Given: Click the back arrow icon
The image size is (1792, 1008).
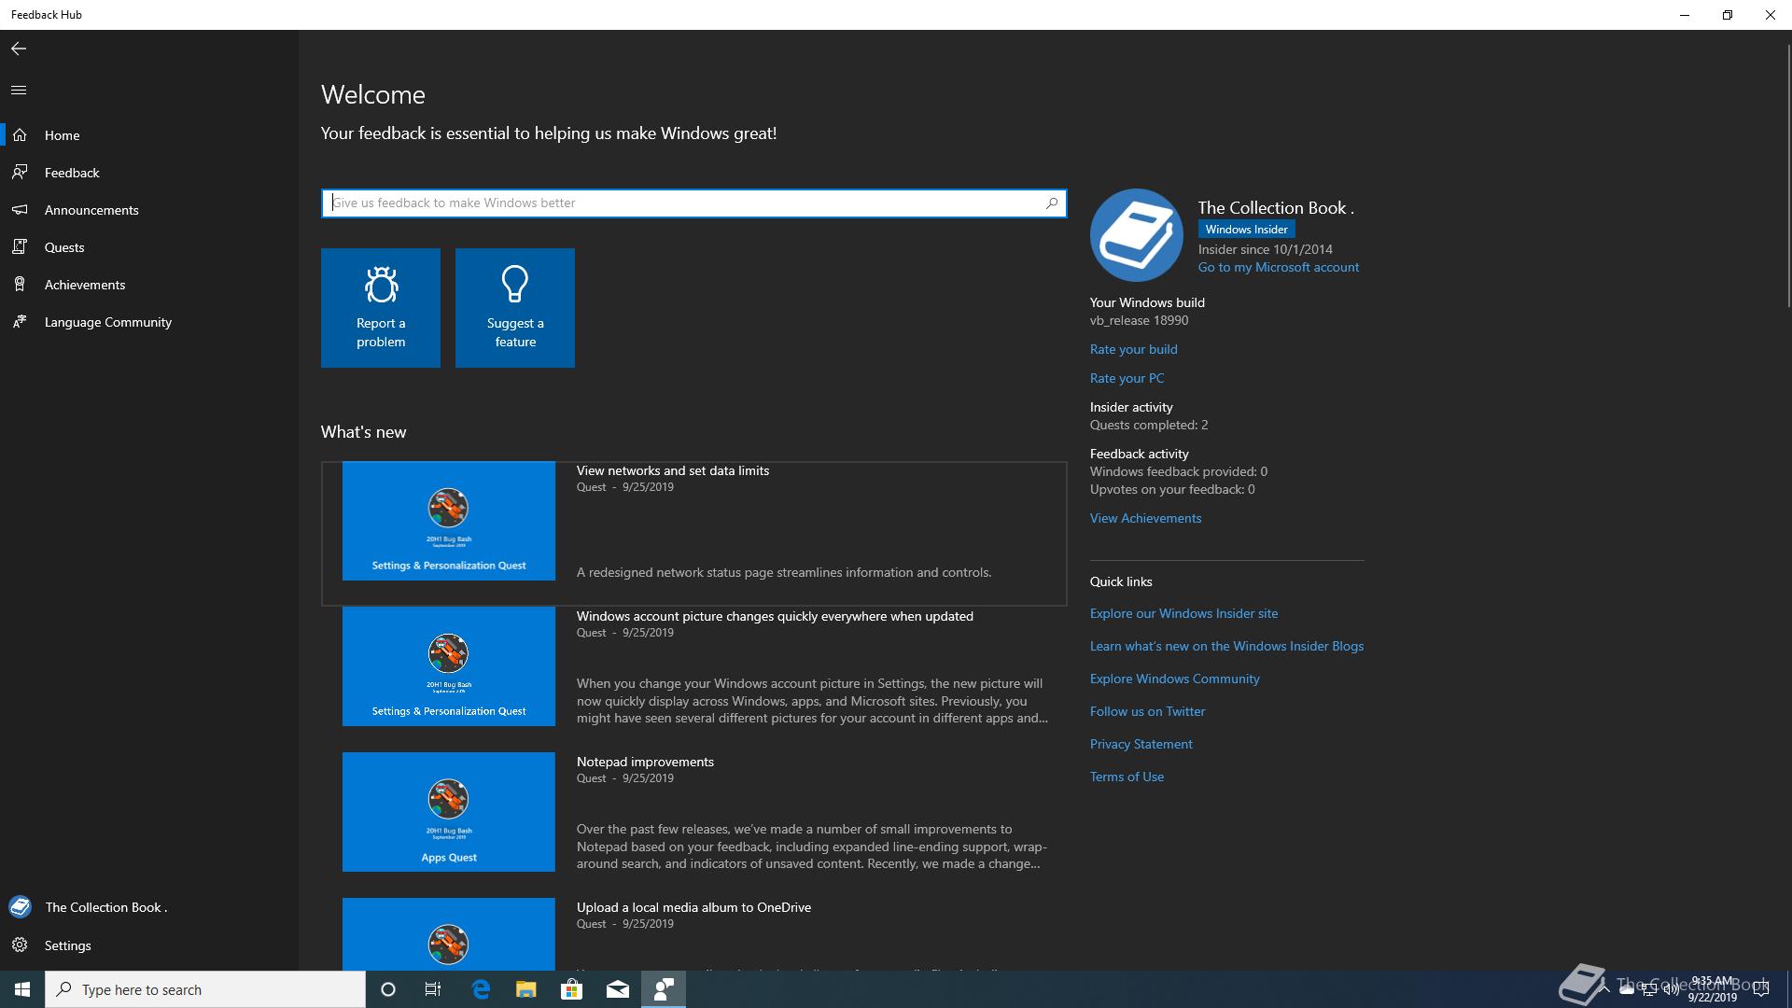Looking at the screenshot, I should tap(19, 49).
